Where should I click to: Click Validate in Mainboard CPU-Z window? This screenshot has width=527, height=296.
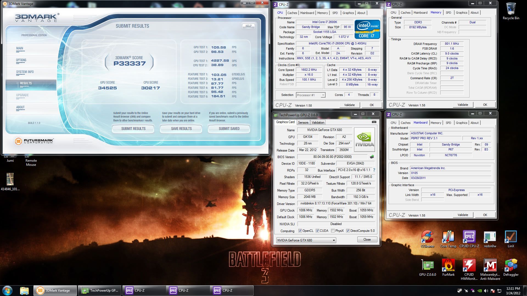[x=463, y=215]
